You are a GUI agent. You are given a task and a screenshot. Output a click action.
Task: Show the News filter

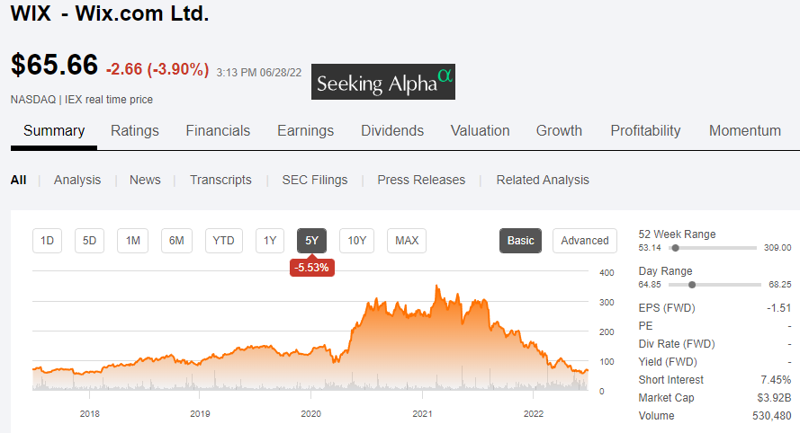(x=145, y=180)
